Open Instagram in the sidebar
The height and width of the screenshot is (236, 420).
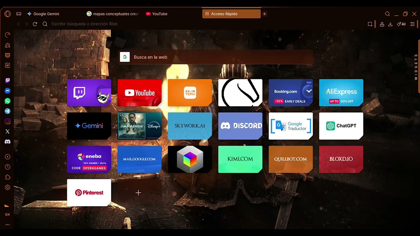[8, 121]
